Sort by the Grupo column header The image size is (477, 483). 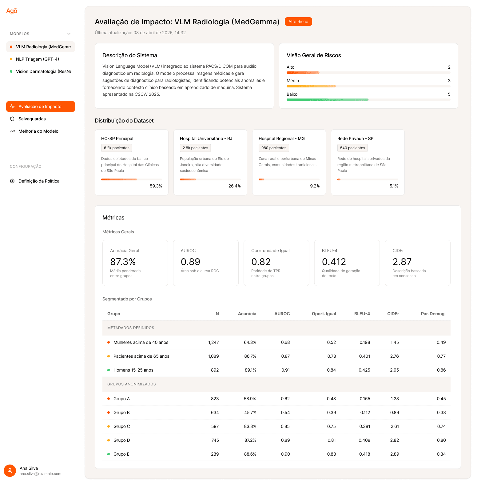pos(114,314)
